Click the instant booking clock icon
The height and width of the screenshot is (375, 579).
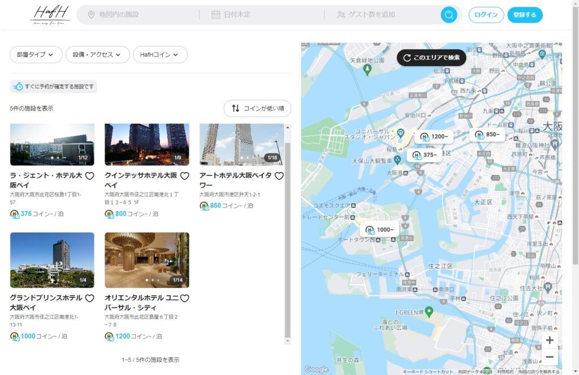point(18,86)
